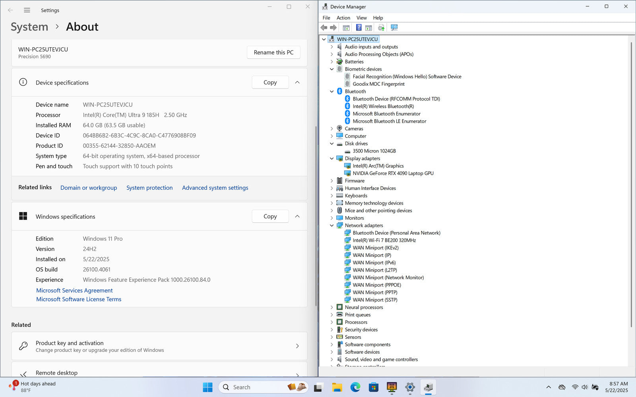
Task: Click the Wi-Fi icon in system tray
Action: [575, 387]
